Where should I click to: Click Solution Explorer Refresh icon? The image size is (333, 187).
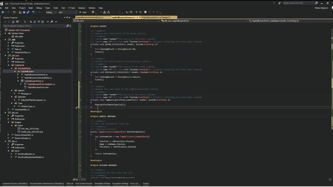tap(35, 22)
